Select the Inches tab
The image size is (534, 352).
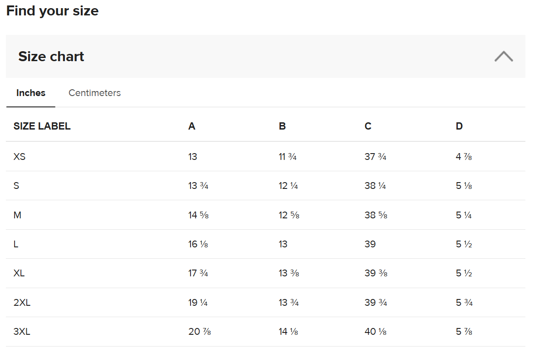31,93
